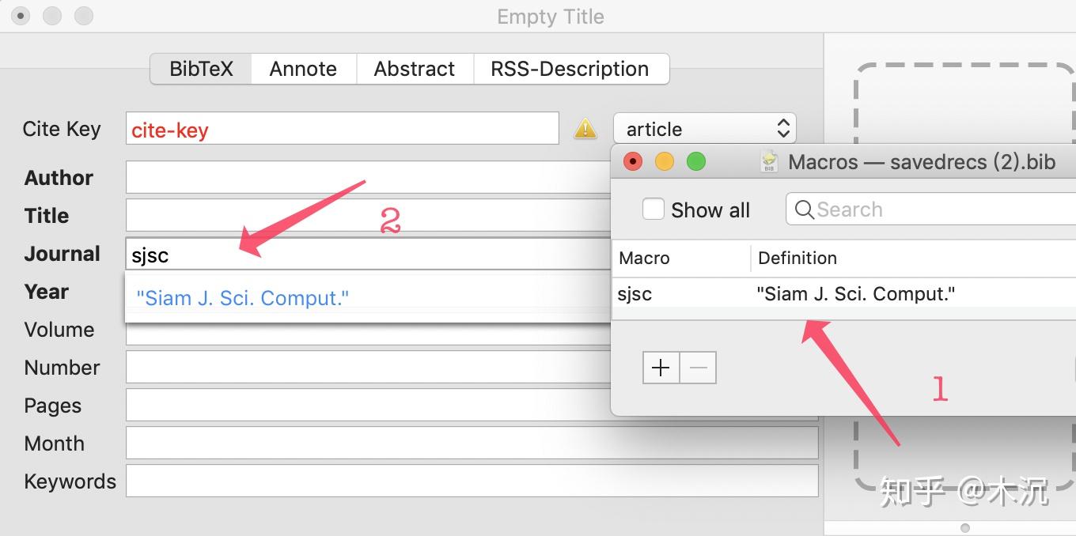This screenshot has height=536, width=1076.
Task: Click the magnifying glass in Search field
Action: [804, 209]
